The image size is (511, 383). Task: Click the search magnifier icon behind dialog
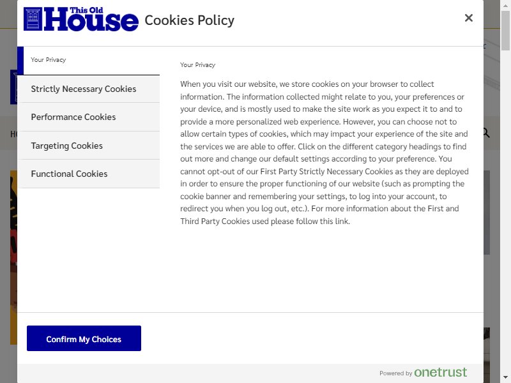pyautogui.click(x=487, y=133)
